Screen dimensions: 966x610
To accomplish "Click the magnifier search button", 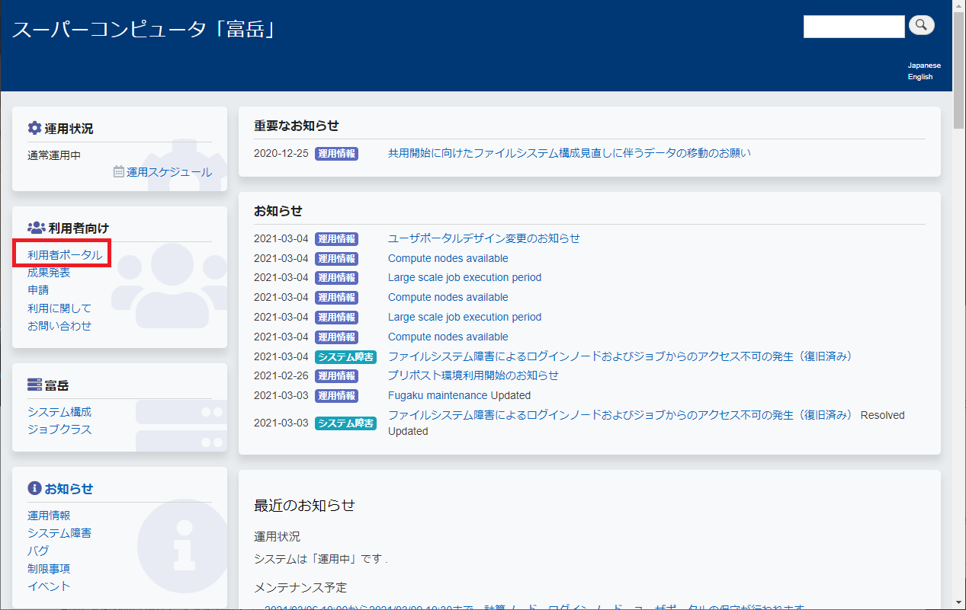I will [x=921, y=25].
